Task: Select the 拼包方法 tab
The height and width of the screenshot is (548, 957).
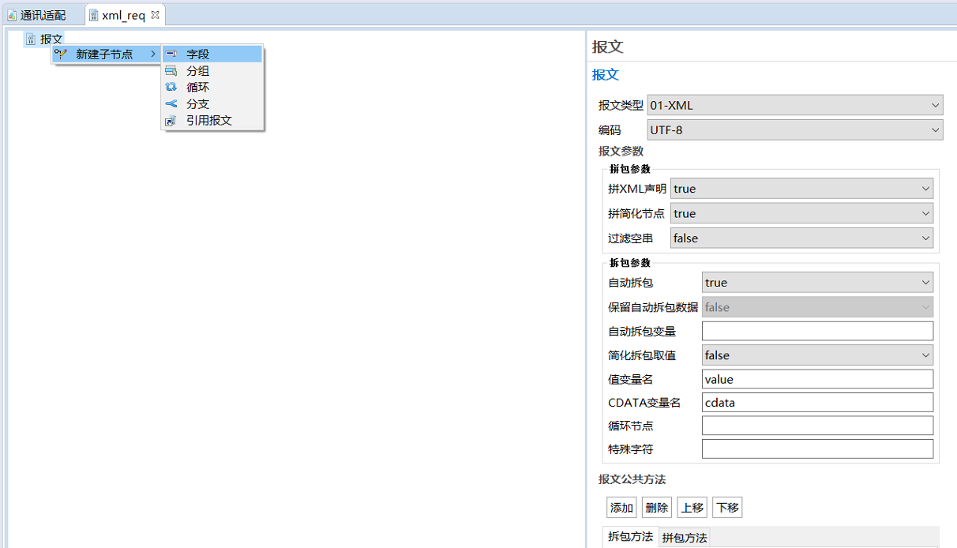Action: coord(685,538)
